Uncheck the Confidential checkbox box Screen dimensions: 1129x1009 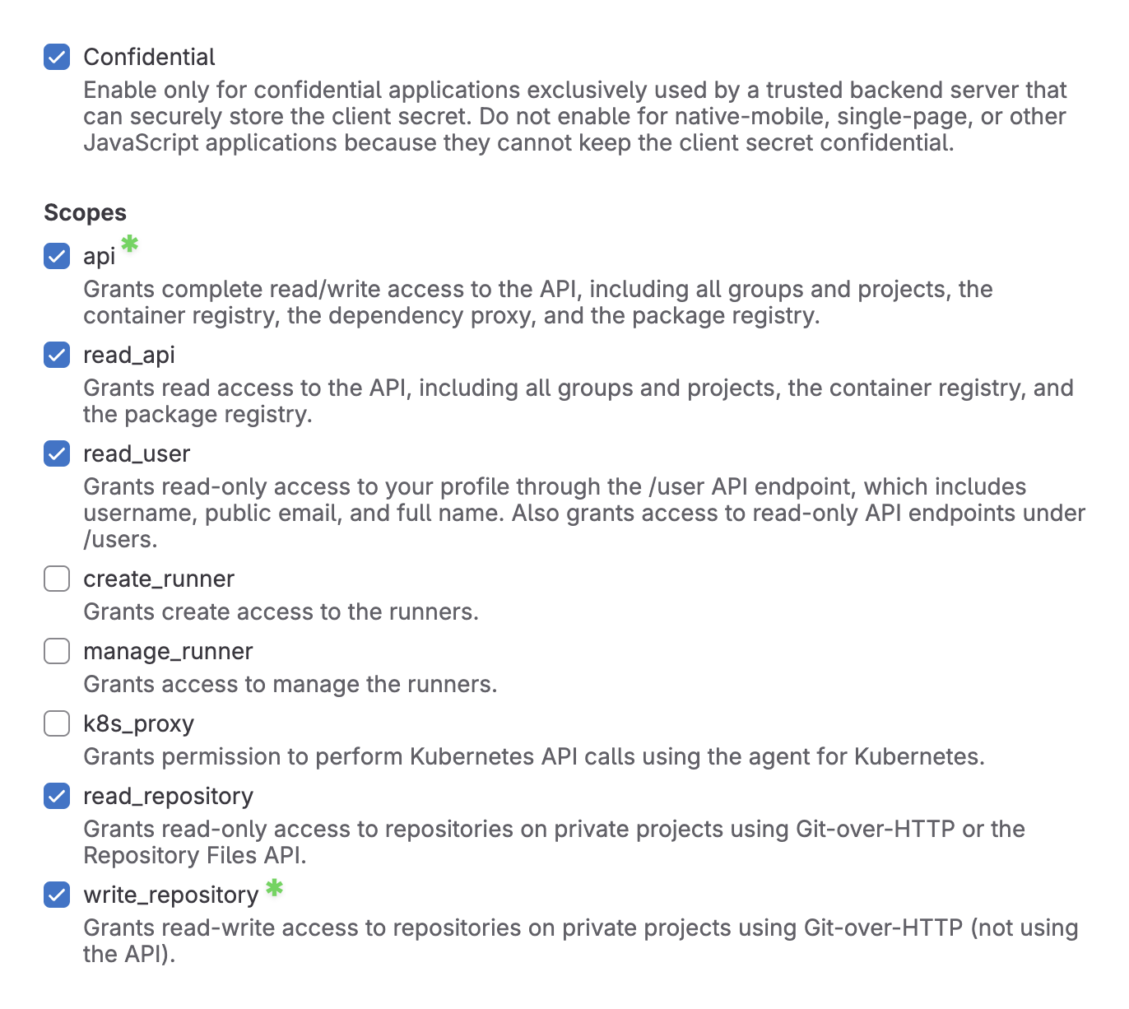click(x=57, y=57)
